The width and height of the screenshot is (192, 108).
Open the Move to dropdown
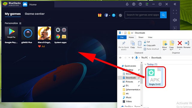(165, 45)
